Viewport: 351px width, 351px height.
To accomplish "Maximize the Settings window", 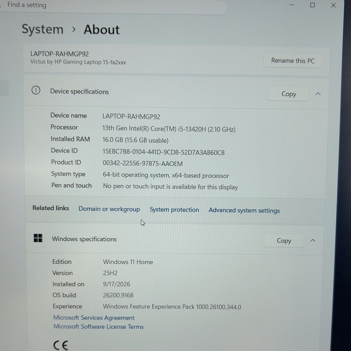I will pos(312,5).
